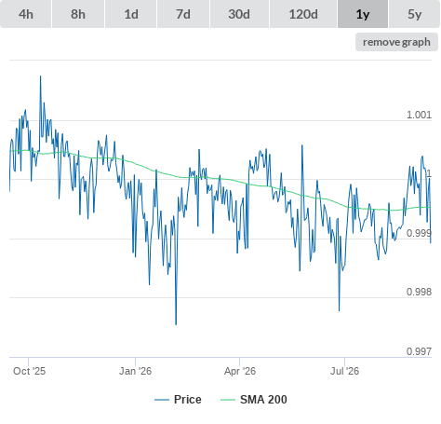The width and height of the screenshot is (441, 424).
Task: Click the 1.001 y-axis label
Action: tap(419, 115)
